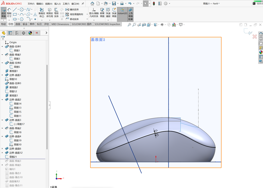The image size is (263, 188).
Task: Click the feature tree filter field
Action: [24, 38]
